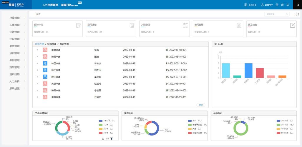Viewport: 302px width, 147px height.
Task: Click request number LE-2022-03-19-001
Action: coord(176,97)
